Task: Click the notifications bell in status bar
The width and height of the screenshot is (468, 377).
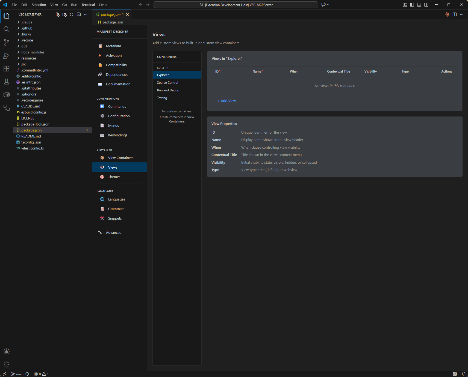Action: tap(464, 374)
